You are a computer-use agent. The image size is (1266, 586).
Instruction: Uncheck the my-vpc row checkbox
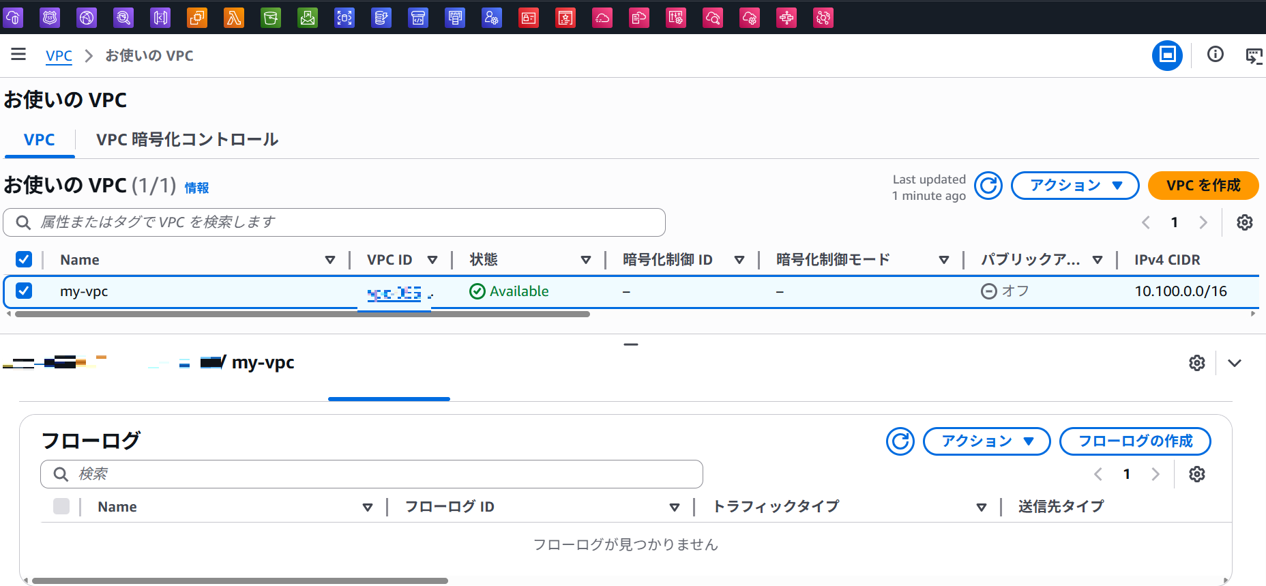coord(24,291)
